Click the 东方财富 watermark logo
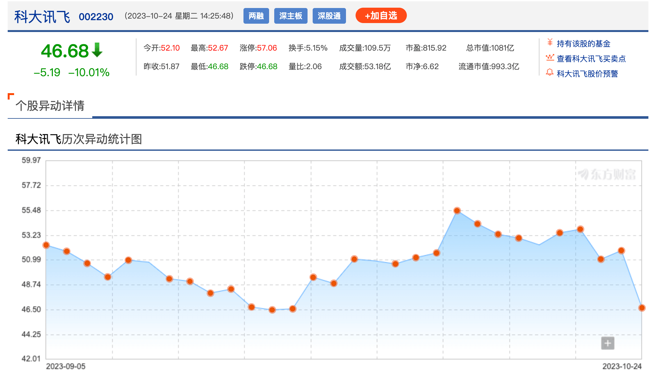The height and width of the screenshot is (379, 658). [607, 174]
